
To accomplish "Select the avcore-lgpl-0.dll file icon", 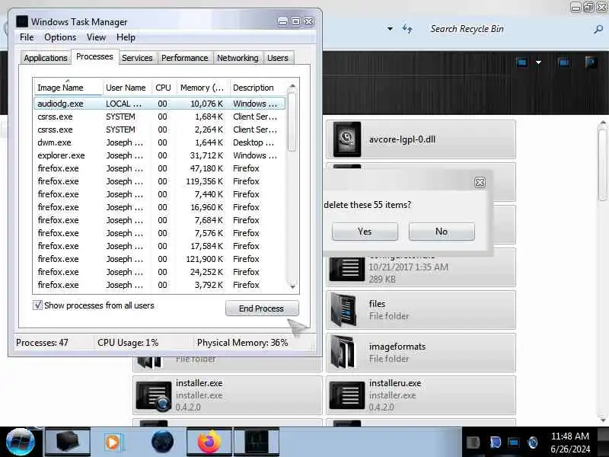I will (347, 139).
